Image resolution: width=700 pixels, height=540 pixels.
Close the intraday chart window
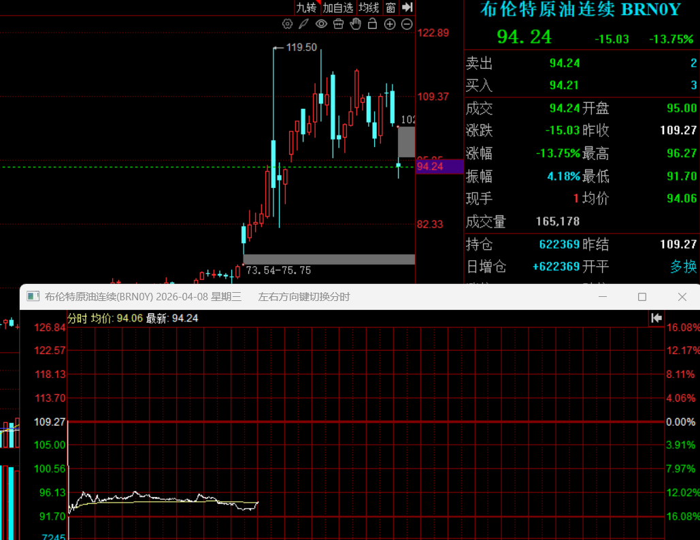point(682,297)
